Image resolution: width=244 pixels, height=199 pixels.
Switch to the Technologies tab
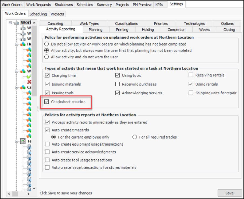(x=195, y=23)
